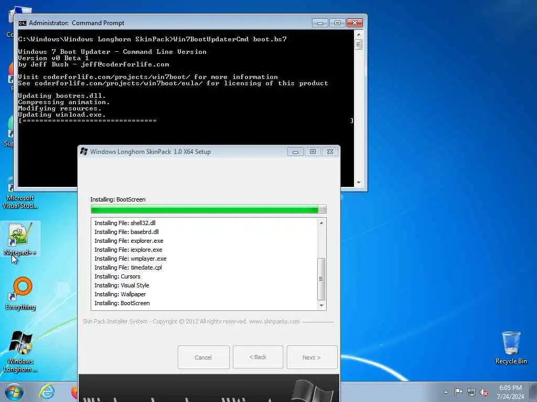Screen dimensions: 537x402
Task: Open the Windows Start orb
Action: point(14,392)
